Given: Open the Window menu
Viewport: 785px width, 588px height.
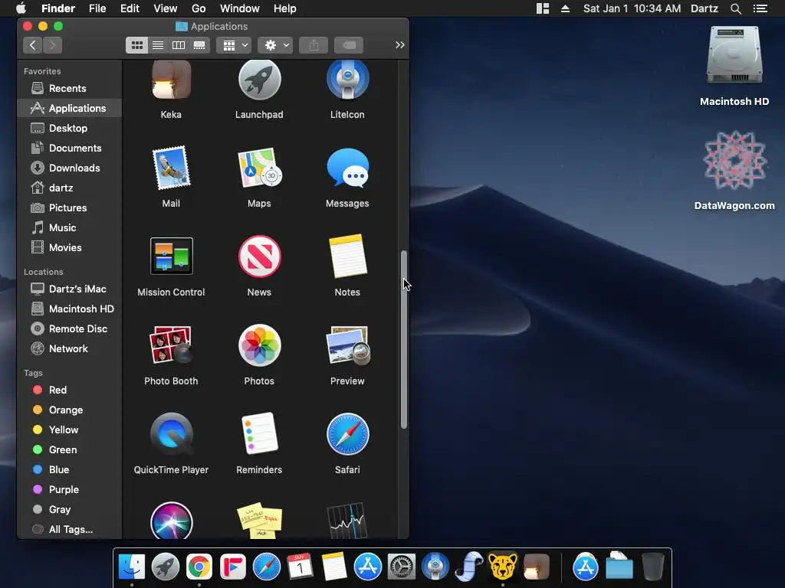Looking at the screenshot, I should 240,8.
